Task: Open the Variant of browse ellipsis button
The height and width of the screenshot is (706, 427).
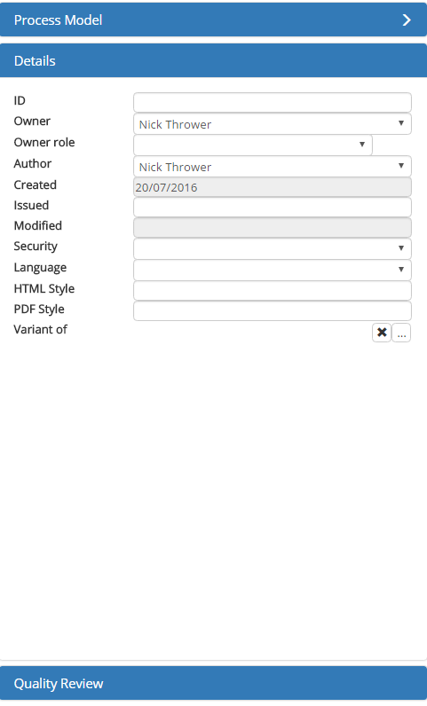Action: 401,333
